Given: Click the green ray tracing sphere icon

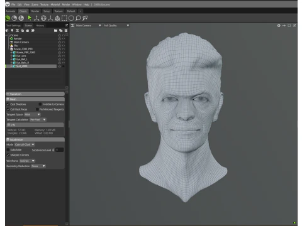Looking at the screenshot, I should (x=8, y=18).
